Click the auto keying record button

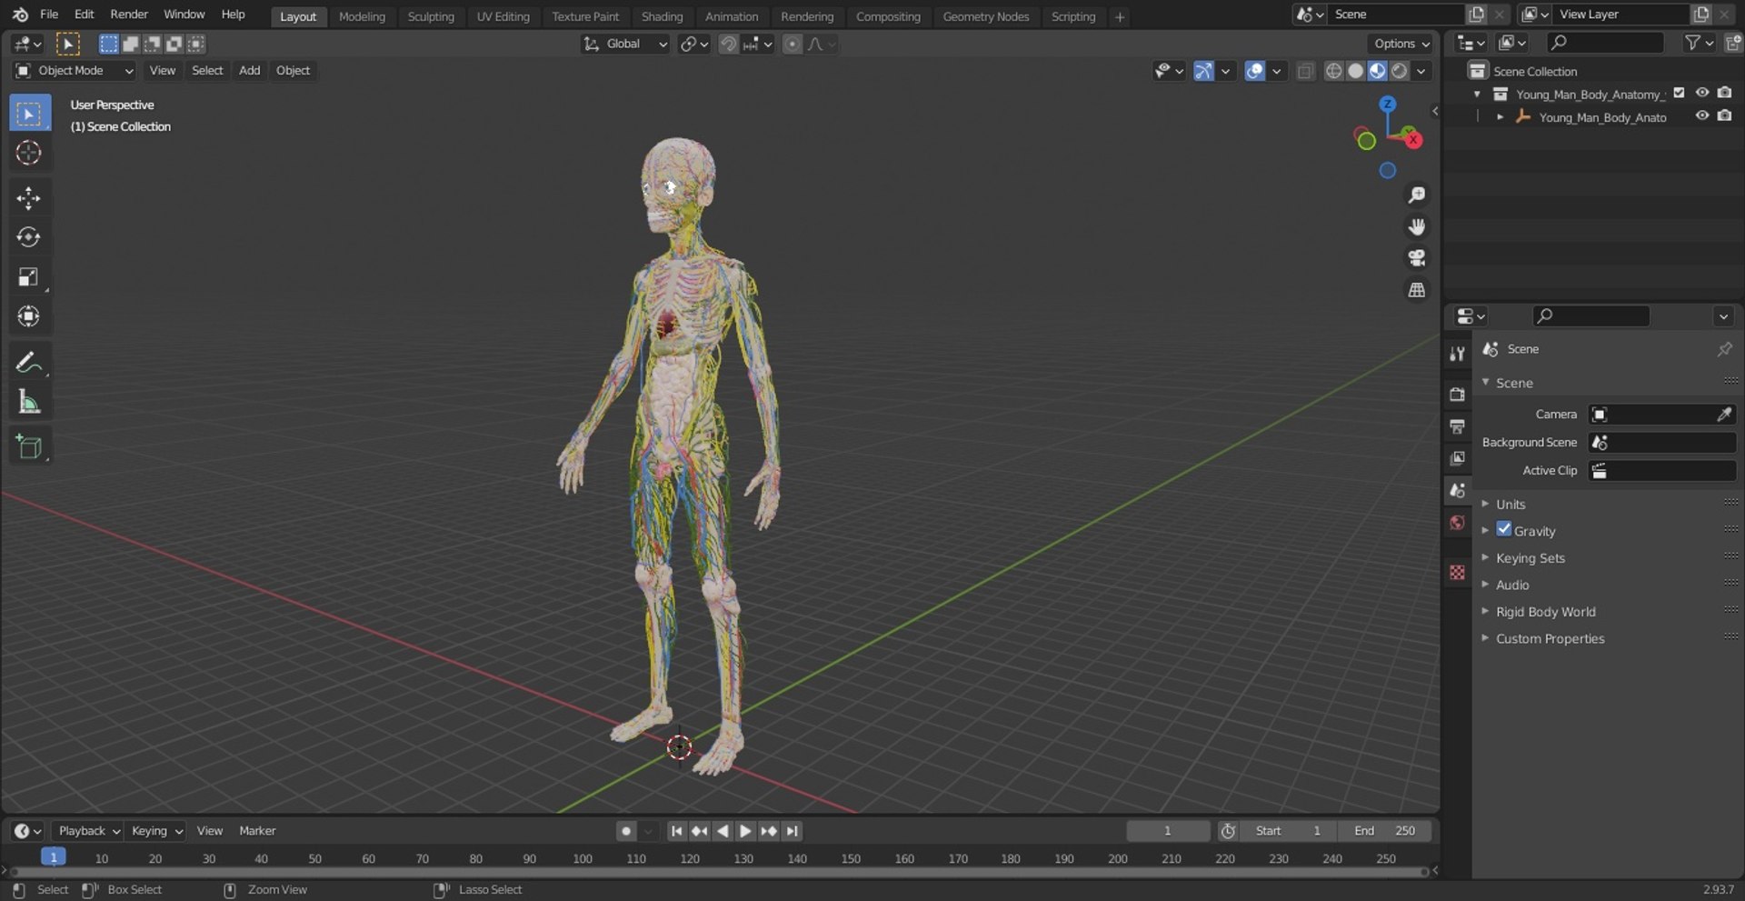[625, 831]
